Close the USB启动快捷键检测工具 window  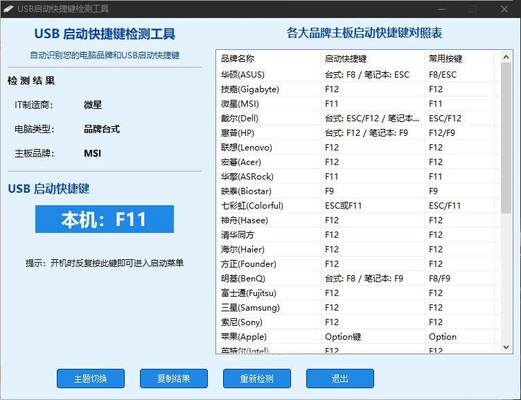[504, 9]
